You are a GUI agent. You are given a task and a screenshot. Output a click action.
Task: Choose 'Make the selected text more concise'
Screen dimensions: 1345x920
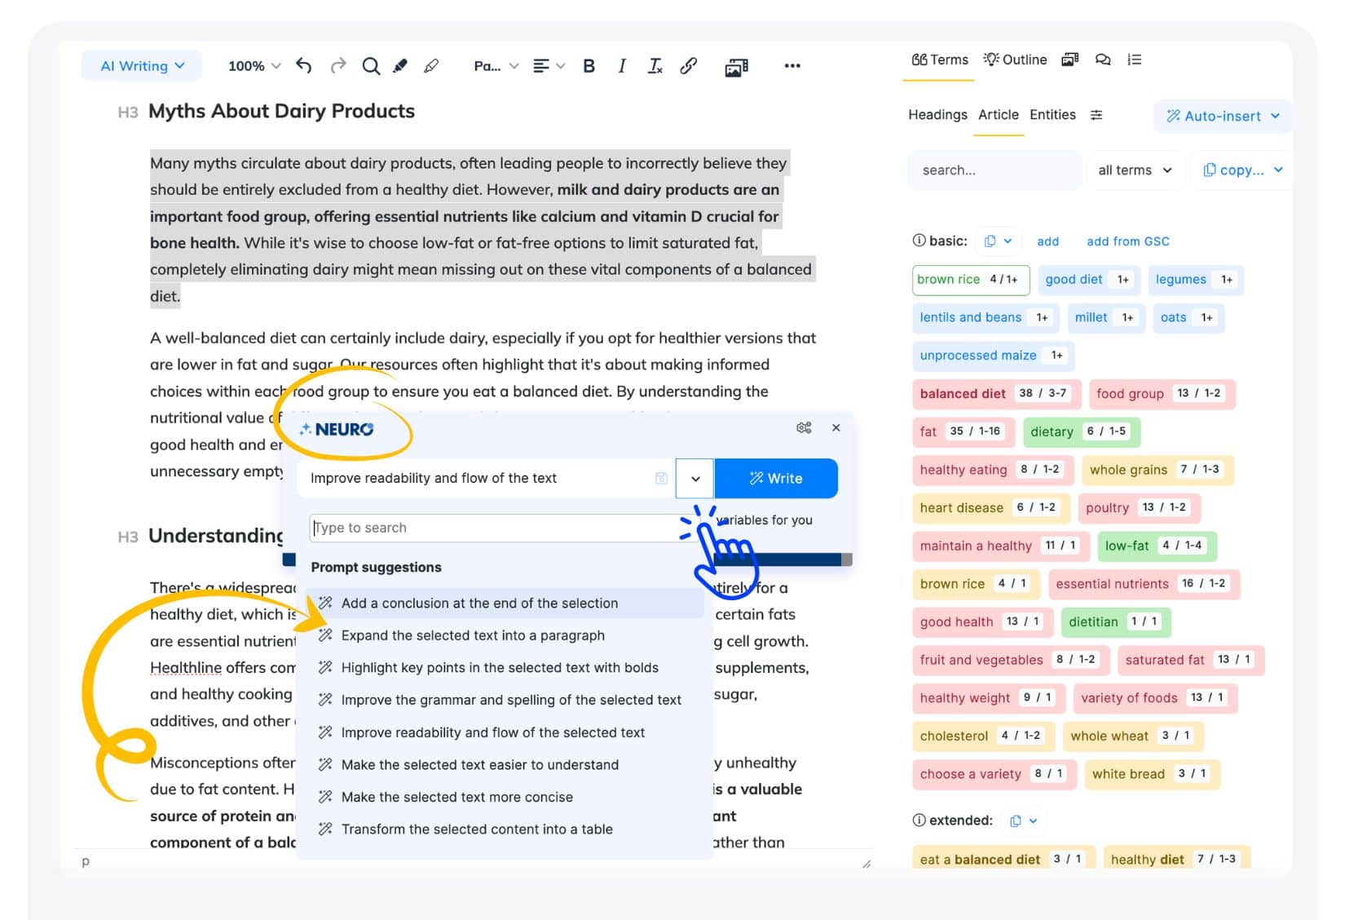coord(504,797)
